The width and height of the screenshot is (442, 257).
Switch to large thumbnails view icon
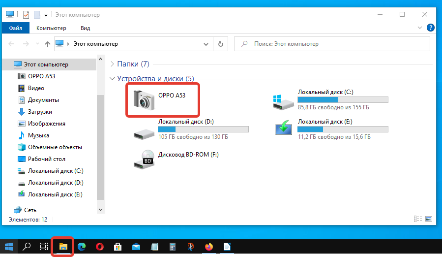coord(429,219)
